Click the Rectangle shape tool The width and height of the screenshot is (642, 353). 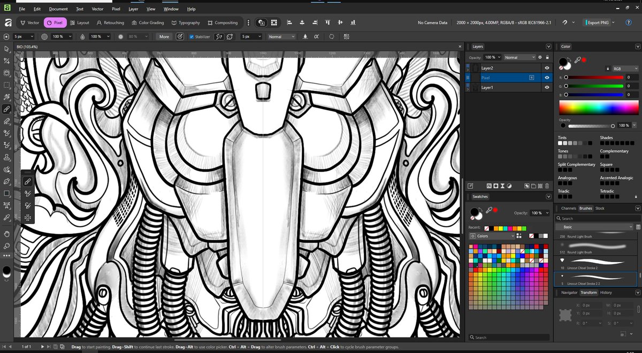pos(7,194)
